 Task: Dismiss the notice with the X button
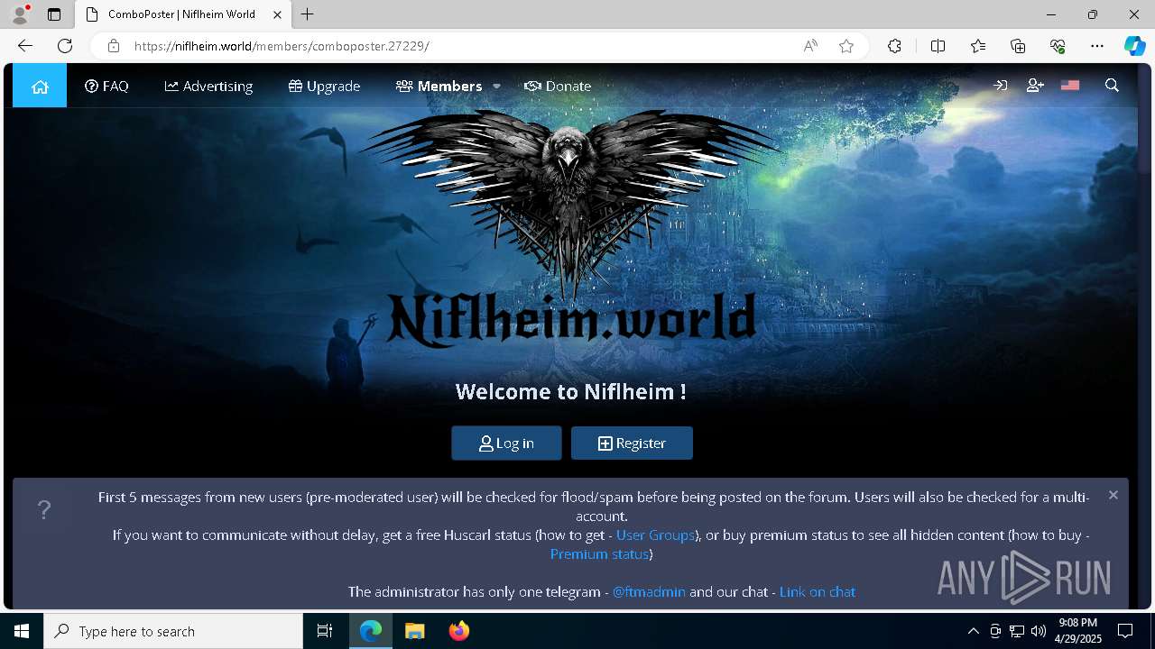pyautogui.click(x=1113, y=495)
